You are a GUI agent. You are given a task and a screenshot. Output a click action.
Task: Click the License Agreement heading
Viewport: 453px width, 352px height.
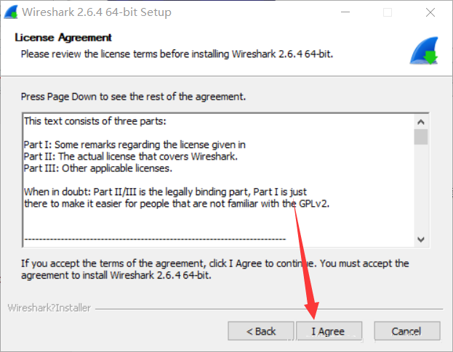[63, 38]
